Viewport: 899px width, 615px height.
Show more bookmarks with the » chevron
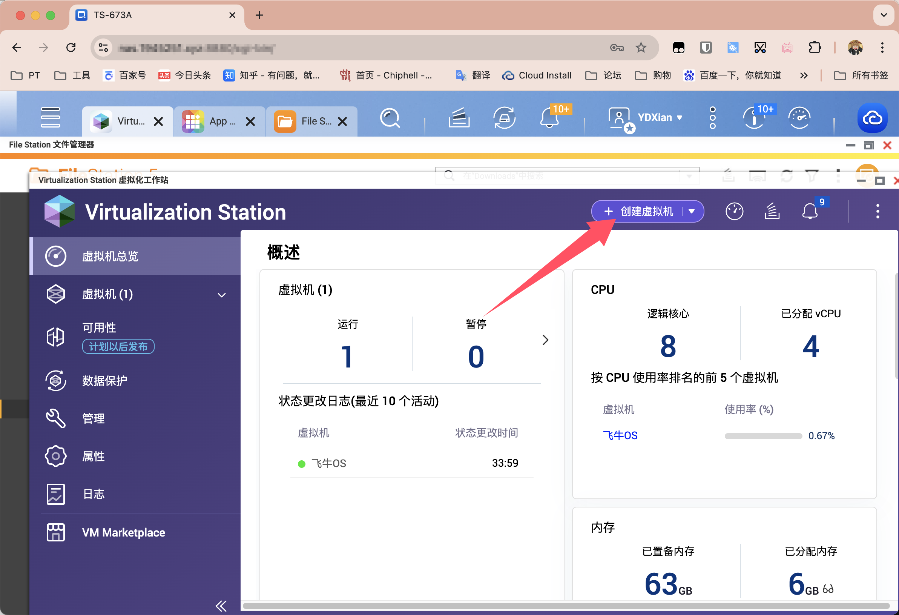[x=804, y=75]
